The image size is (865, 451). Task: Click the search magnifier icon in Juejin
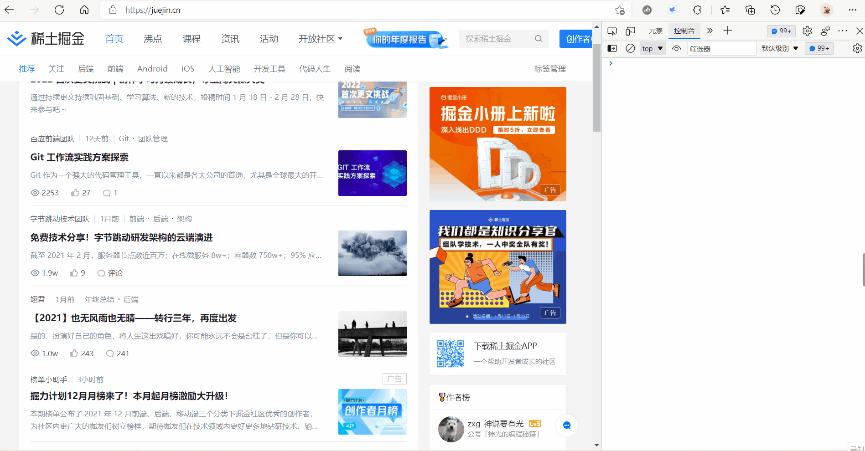point(539,39)
